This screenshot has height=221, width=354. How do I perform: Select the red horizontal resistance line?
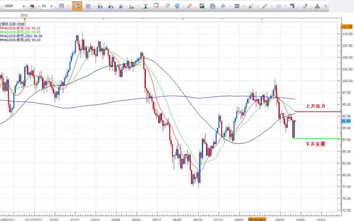click(319, 112)
